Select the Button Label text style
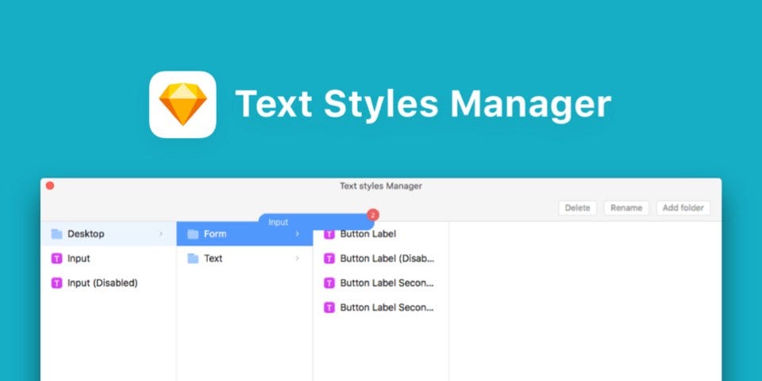762x381 pixels. 381,234
